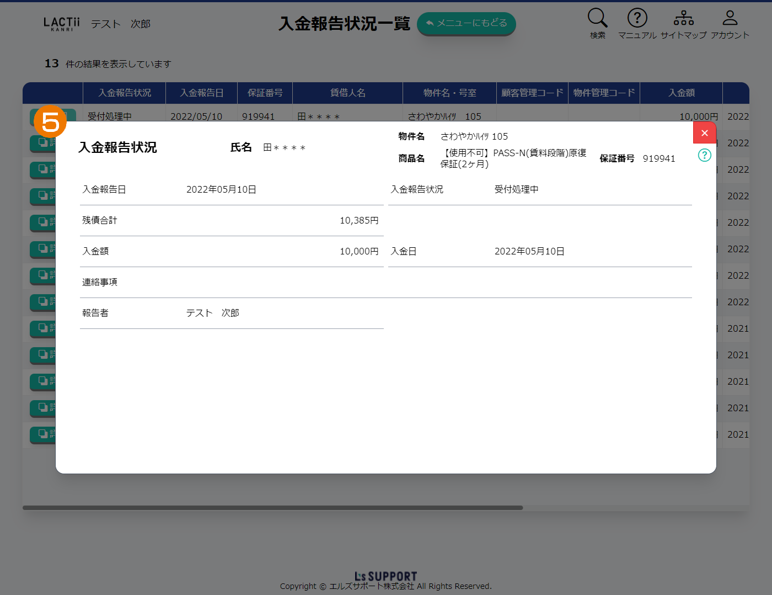Close the payment report dialog

(x=704, y=133)
